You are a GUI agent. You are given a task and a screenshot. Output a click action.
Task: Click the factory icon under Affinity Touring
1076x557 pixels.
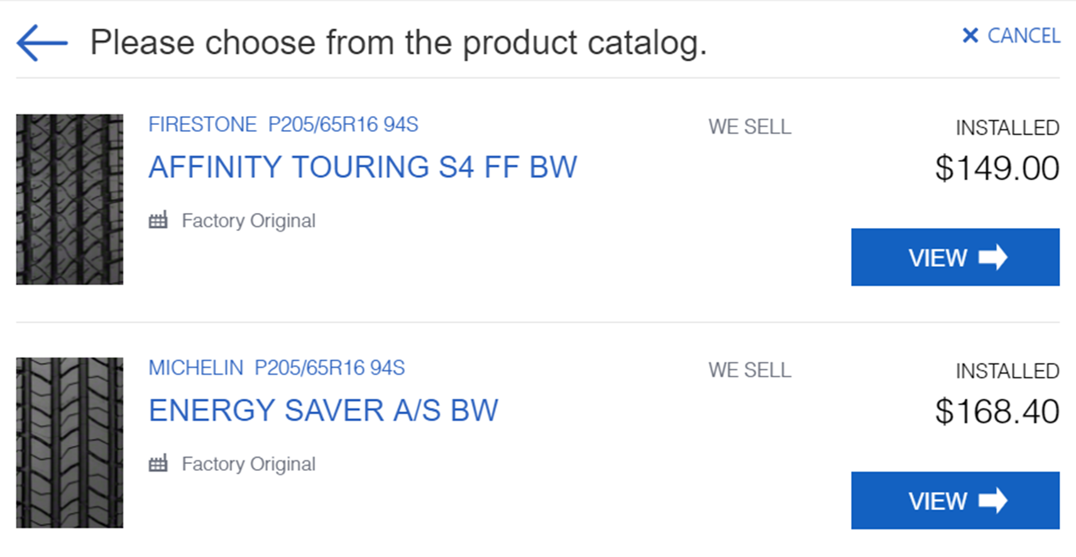point(158,220)
